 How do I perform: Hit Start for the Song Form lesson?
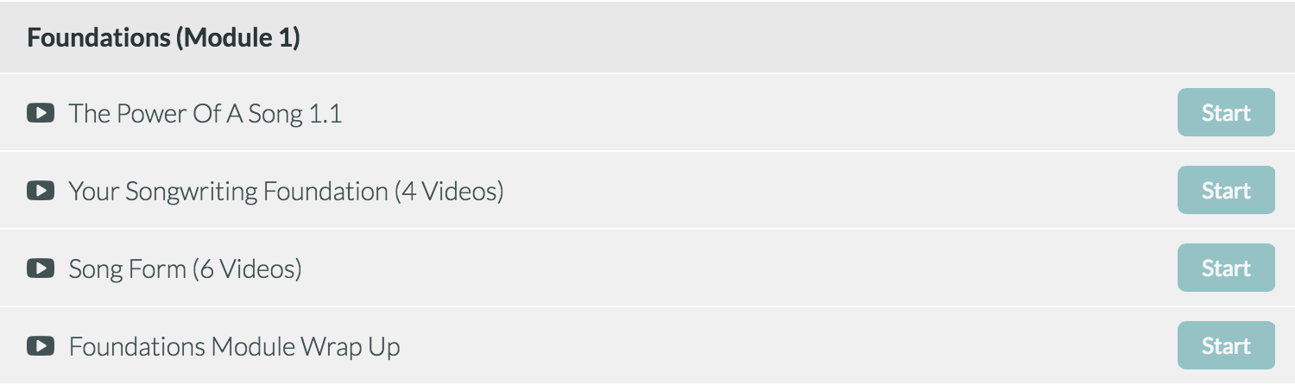pyautogui.click(x=1226, y=268)
